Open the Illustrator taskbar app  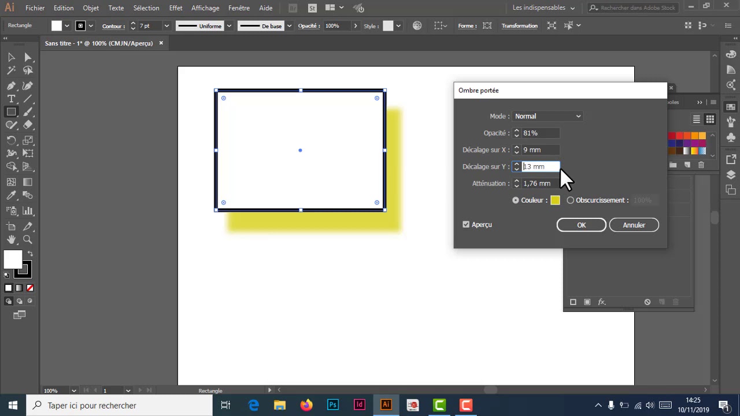point(386,405)
